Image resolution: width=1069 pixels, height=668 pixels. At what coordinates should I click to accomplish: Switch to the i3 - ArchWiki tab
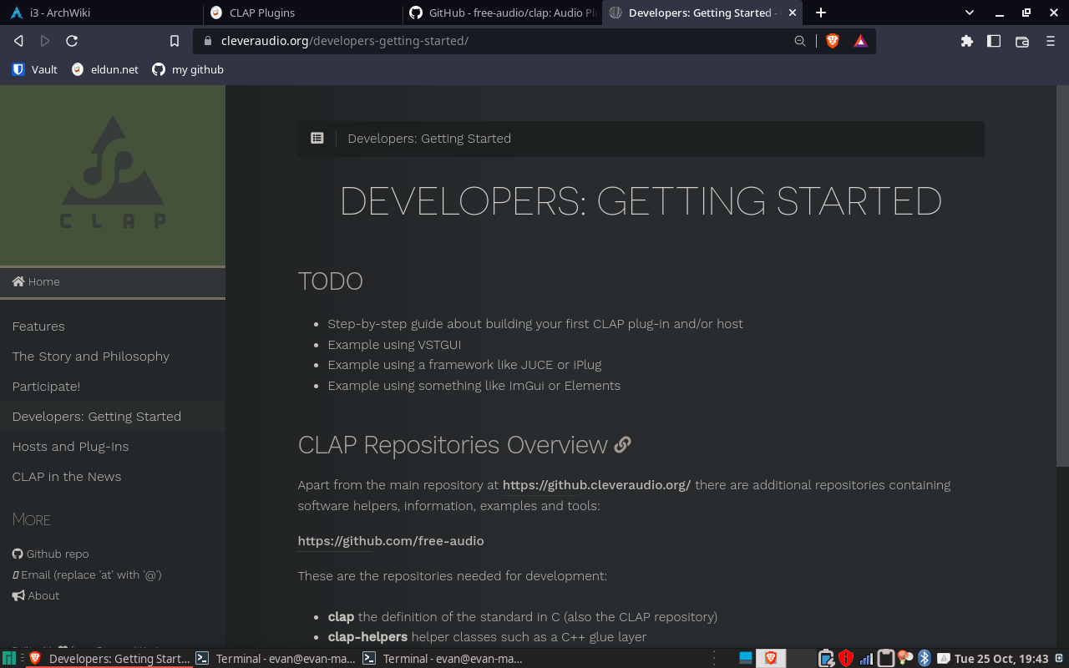[101, 13]
